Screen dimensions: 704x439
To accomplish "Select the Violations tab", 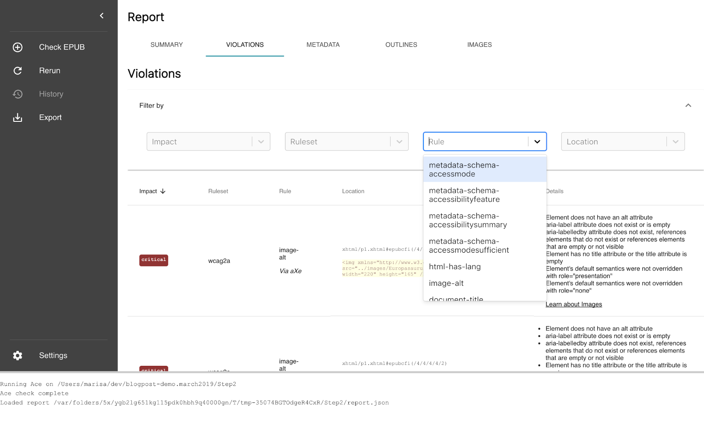I will coord(245,45).
